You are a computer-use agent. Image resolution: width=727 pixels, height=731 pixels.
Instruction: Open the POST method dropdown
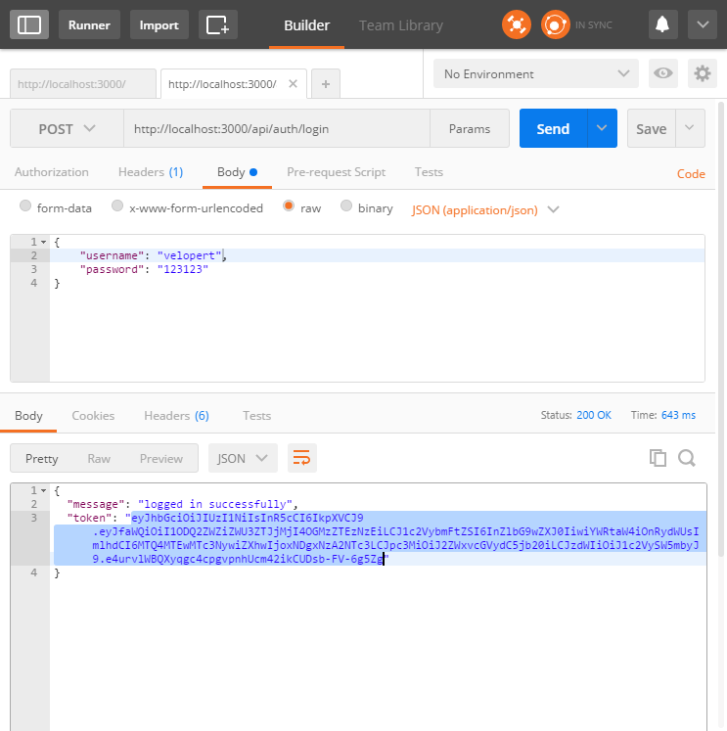[x=67, y=129]
